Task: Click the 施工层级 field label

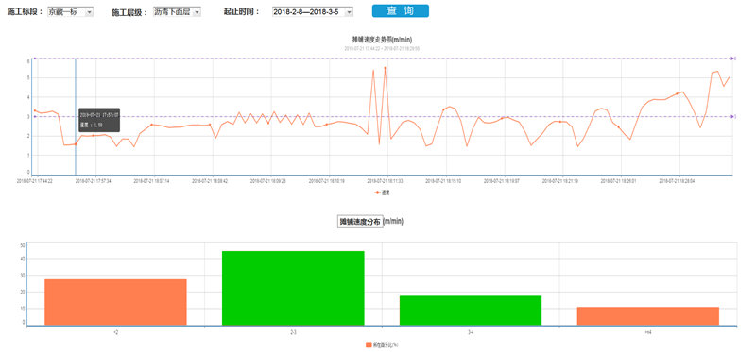Action: 129,12
